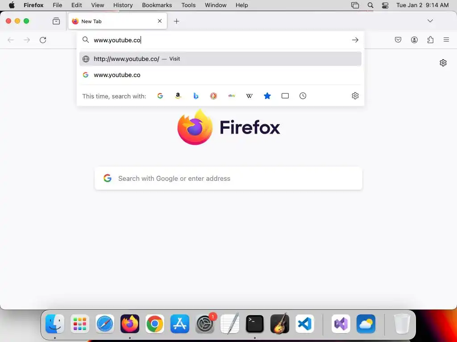Image resolution: width=457 pixels, height=342 pixels.
Task: Open the Edit menu
Action: point(76,5)
